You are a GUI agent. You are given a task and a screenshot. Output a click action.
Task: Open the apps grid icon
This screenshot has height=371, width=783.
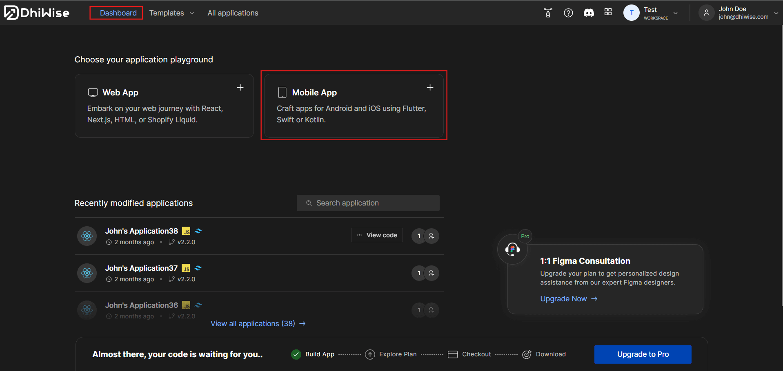(608, 12)
